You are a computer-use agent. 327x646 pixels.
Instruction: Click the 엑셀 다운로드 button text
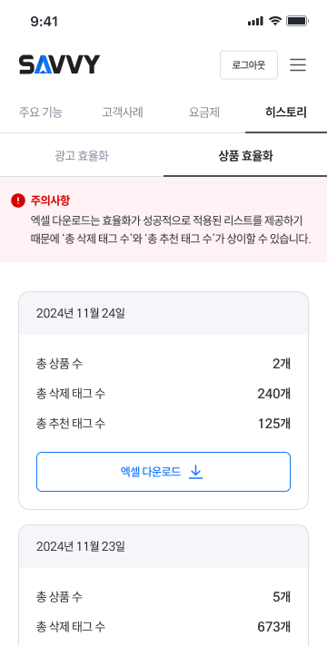pyautogui.click(x=151, y=472)
